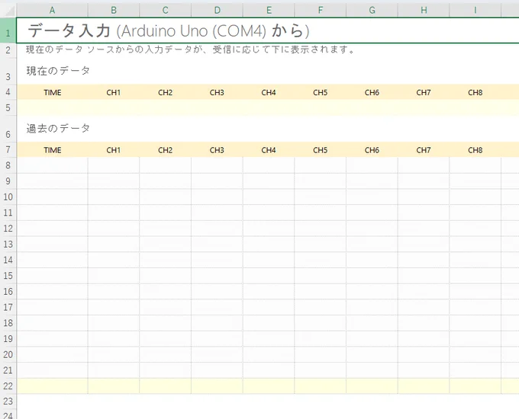Select column G header
Image resolution: width=519 pixels, height=419 pixels.
pyautogui.click(x=372, y=10)
